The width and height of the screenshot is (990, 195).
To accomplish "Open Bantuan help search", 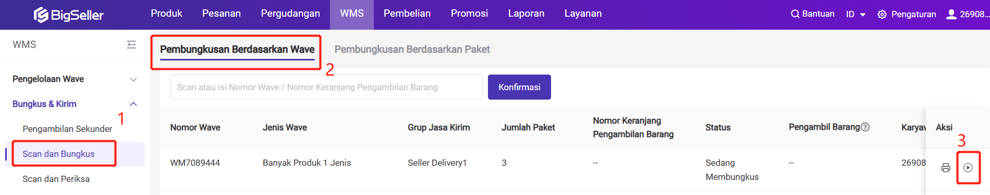I will tap(812, 14).
